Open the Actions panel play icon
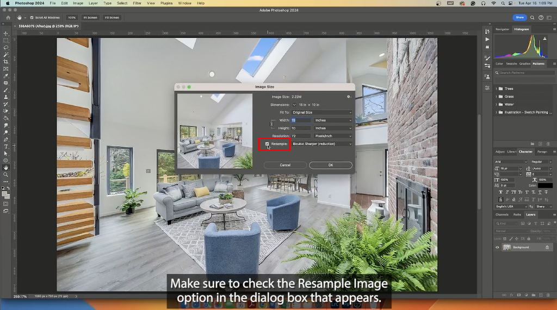 coord(487,40)
